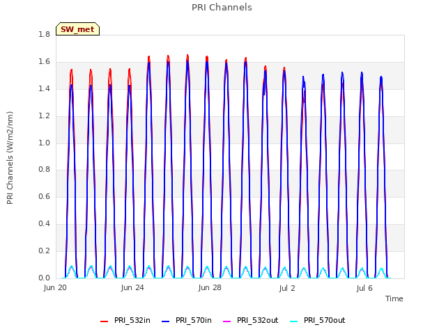Click the 1.6 y-axis tick label
Image resolution: width=446 pixels, height=334 pixels.
point(44,62)
